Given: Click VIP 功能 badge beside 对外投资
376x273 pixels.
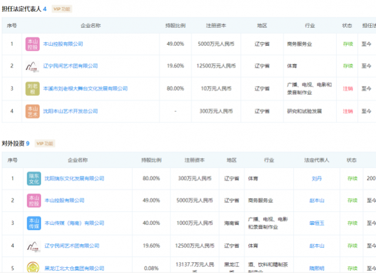Looking at the screenshot, I should [45, 144].
